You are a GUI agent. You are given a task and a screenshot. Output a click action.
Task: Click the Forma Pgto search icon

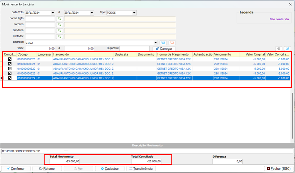(x=59, y=19)
